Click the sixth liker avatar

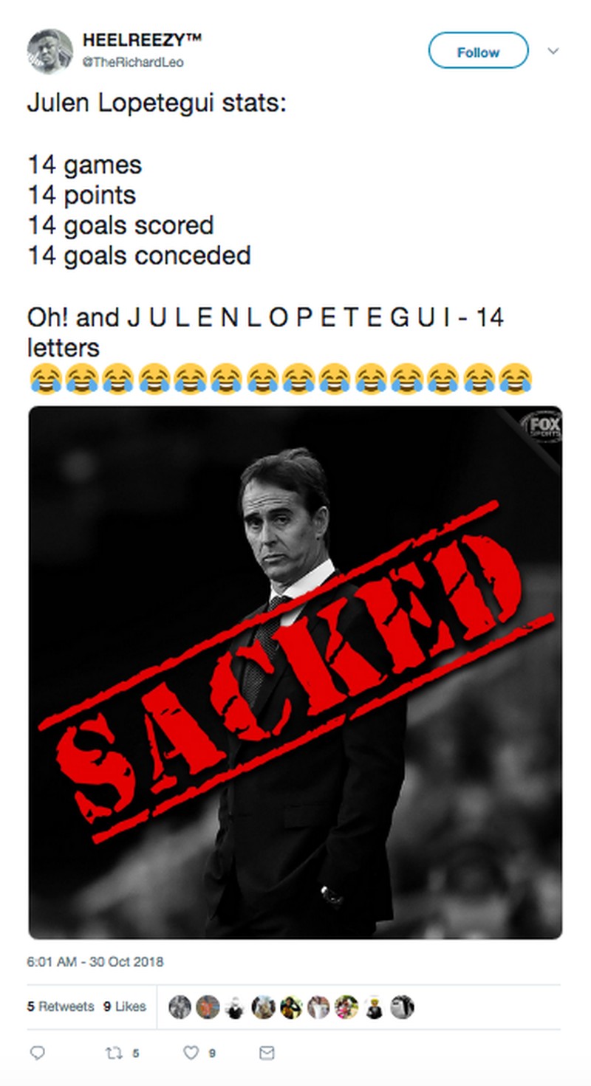click(x=319, y=1007)
